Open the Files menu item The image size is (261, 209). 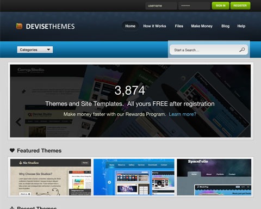[x=179, y=26]
